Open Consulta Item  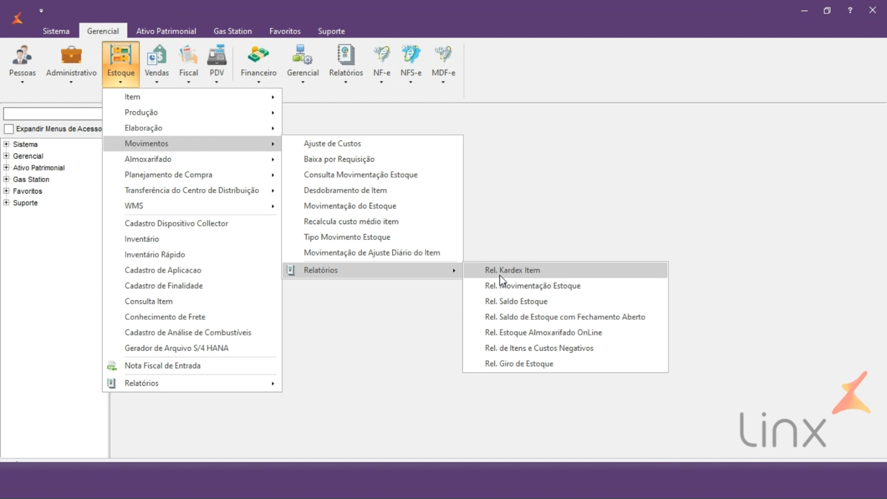coord(192,301)
